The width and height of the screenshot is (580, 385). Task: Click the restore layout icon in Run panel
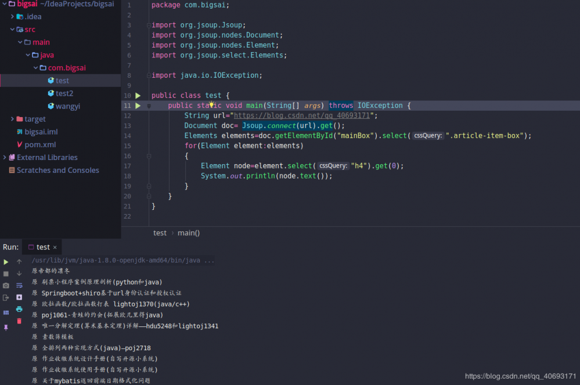click(6, 313)
